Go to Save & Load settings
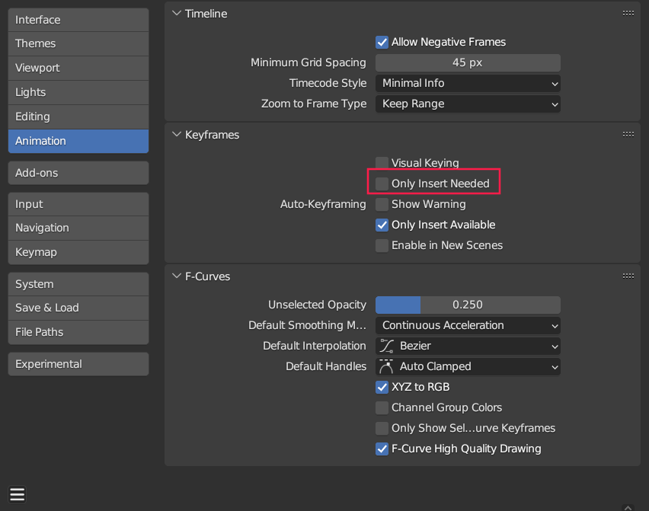This screenshot has width=649, height=511. click(78, 308)
